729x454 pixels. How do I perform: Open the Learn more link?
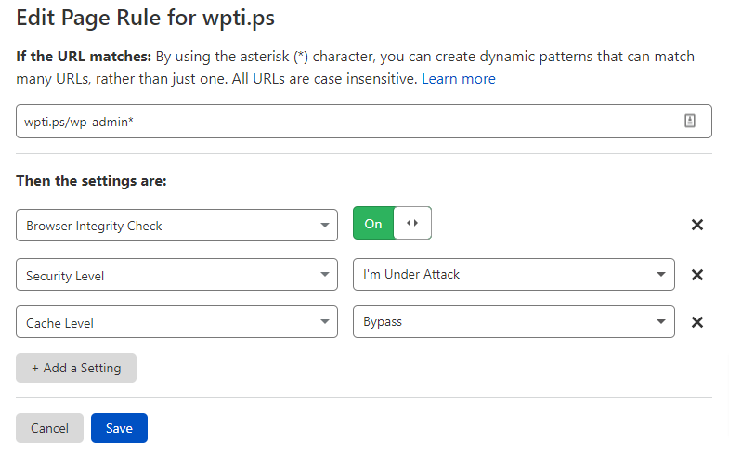point(459,79)
